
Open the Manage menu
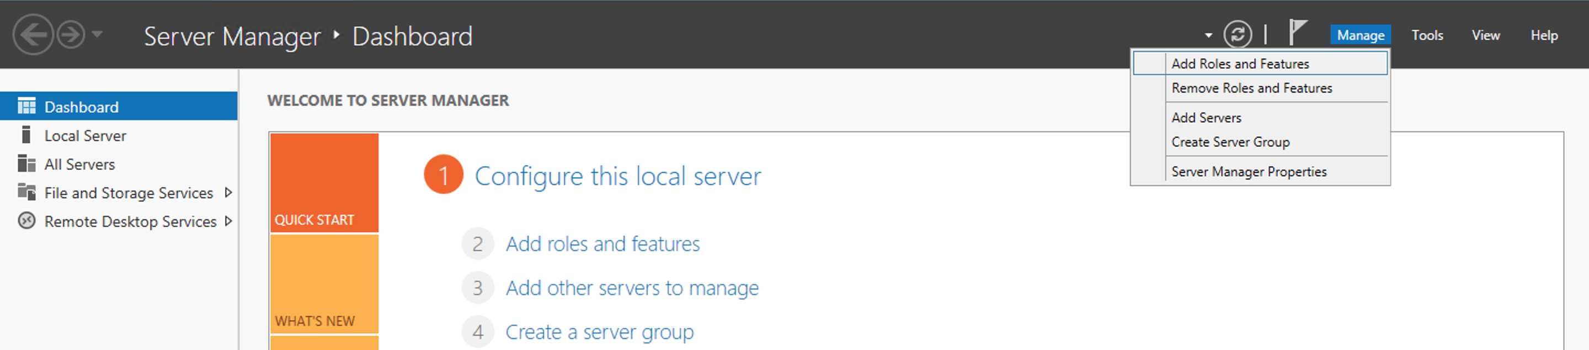pos(1360,35)
